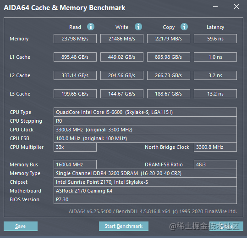247x238 pixels.
Task: Click the L2 Cache Copy value box
Action: coord(169,75)
